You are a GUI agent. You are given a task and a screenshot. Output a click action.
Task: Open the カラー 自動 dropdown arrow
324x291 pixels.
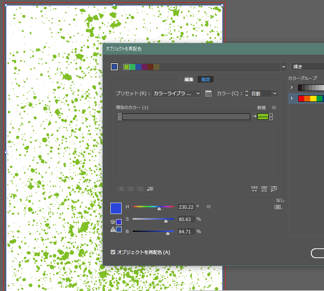click(275, 94)
